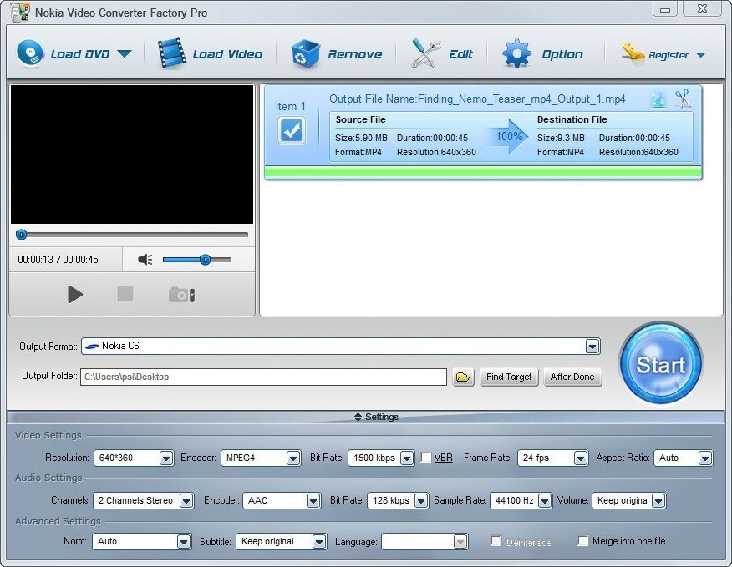Click the scissors clip icon on Item 1
The width and height of the screenshot is (732, 567).
click(x=683, y=98)
